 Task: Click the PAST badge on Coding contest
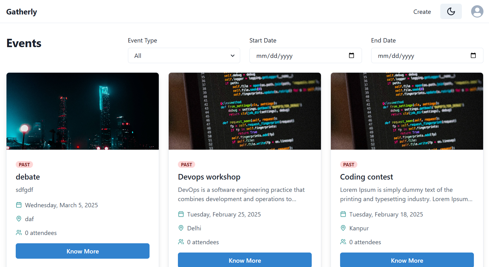[348, 165]
